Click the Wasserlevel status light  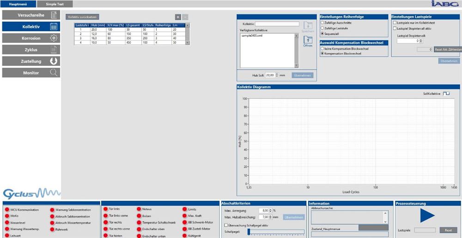(7, 223)
